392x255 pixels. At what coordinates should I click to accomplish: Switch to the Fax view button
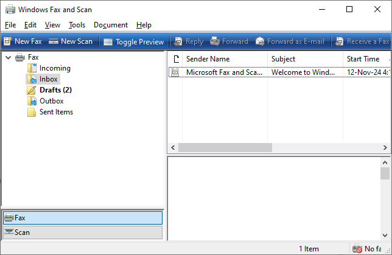(83, 218)
